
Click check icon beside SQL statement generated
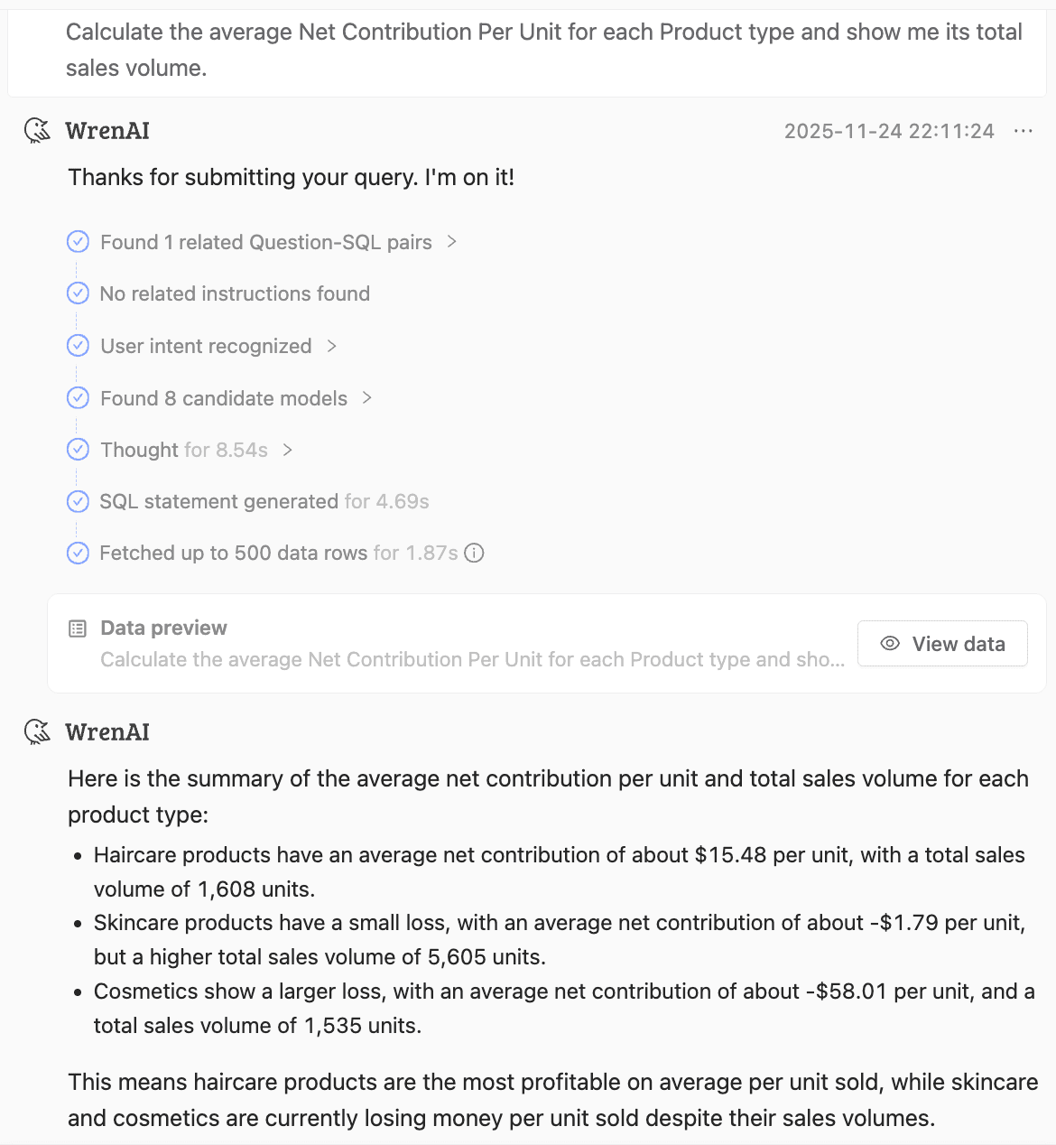79,501
